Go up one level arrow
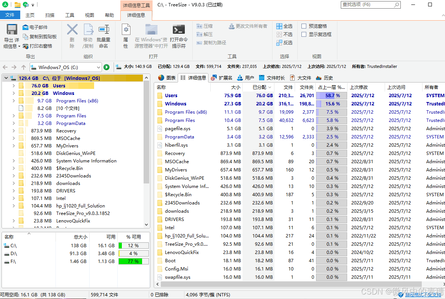 click(x=24, y=67)
